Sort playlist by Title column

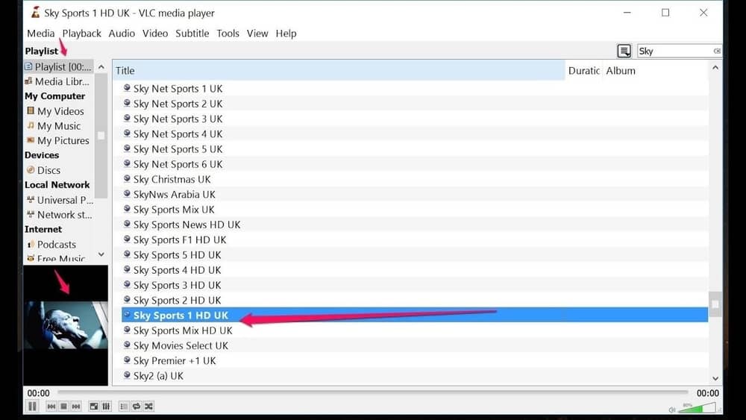pyautogui.click(x=339, y=70)
